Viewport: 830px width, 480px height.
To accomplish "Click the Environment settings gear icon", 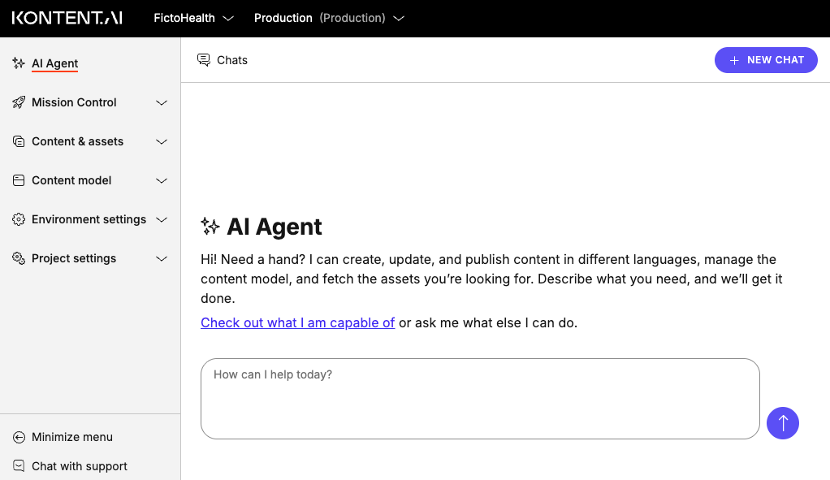I will click(18, 219).
